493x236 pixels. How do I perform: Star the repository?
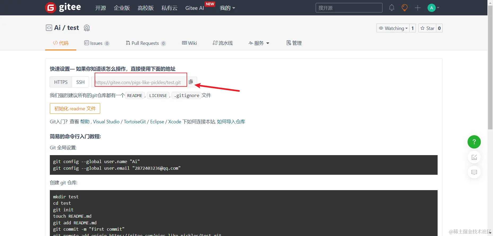427,28
